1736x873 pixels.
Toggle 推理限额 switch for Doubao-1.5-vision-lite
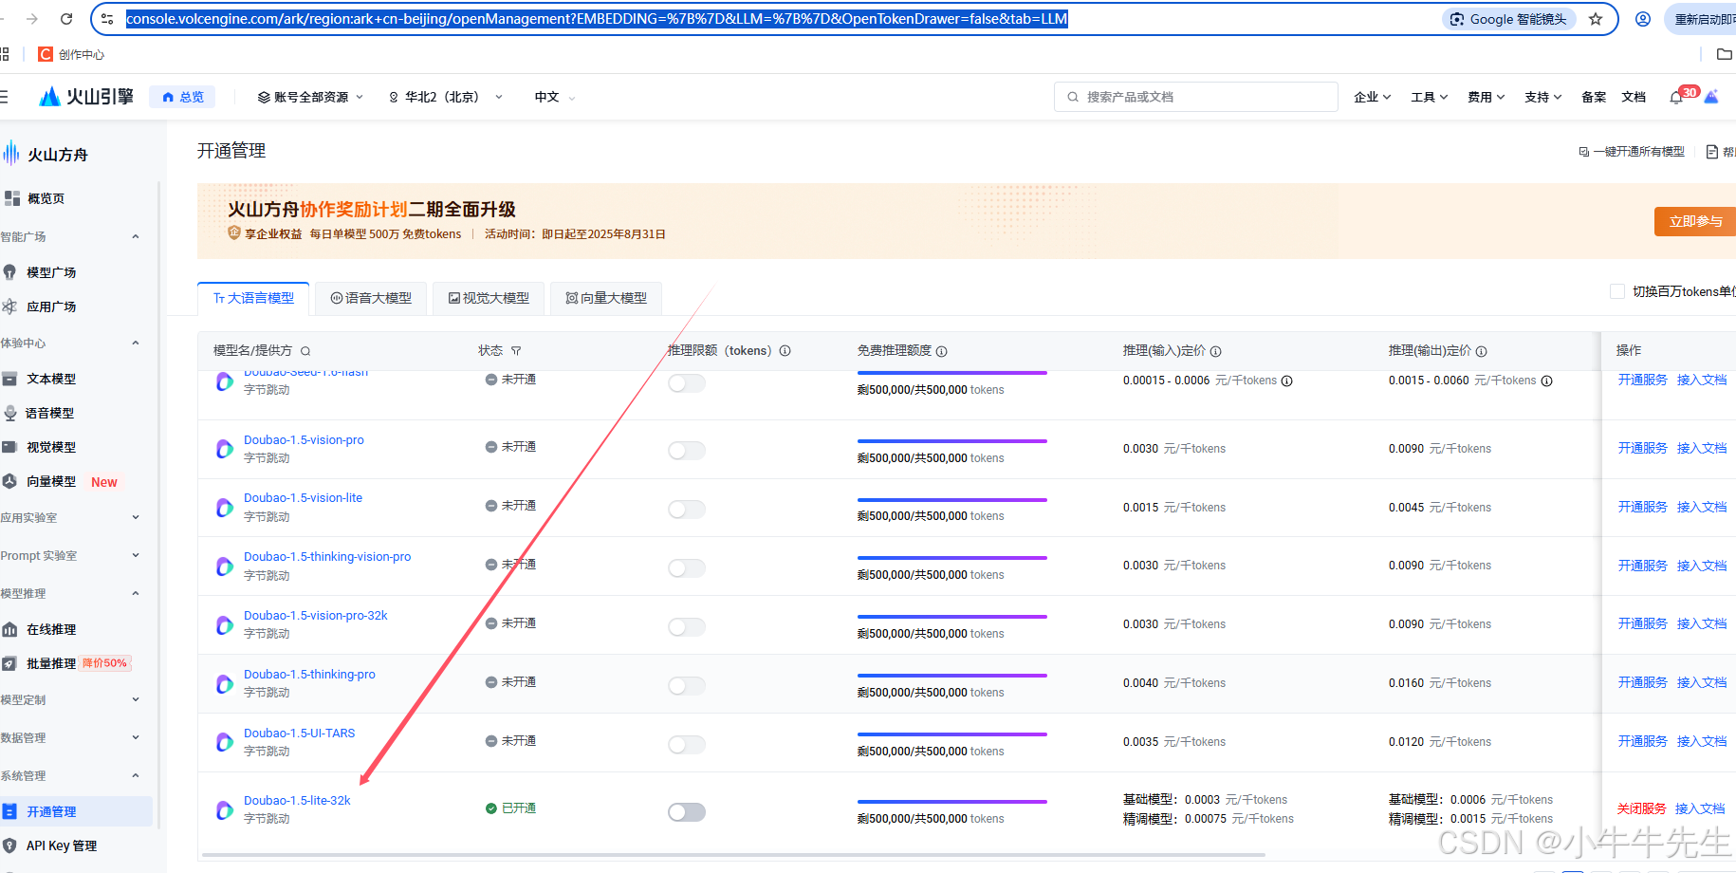[687, 510]
